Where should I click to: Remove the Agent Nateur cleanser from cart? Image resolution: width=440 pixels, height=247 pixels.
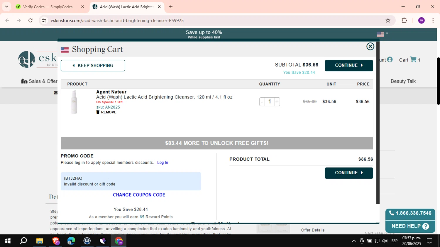click(x=106, y=112)
